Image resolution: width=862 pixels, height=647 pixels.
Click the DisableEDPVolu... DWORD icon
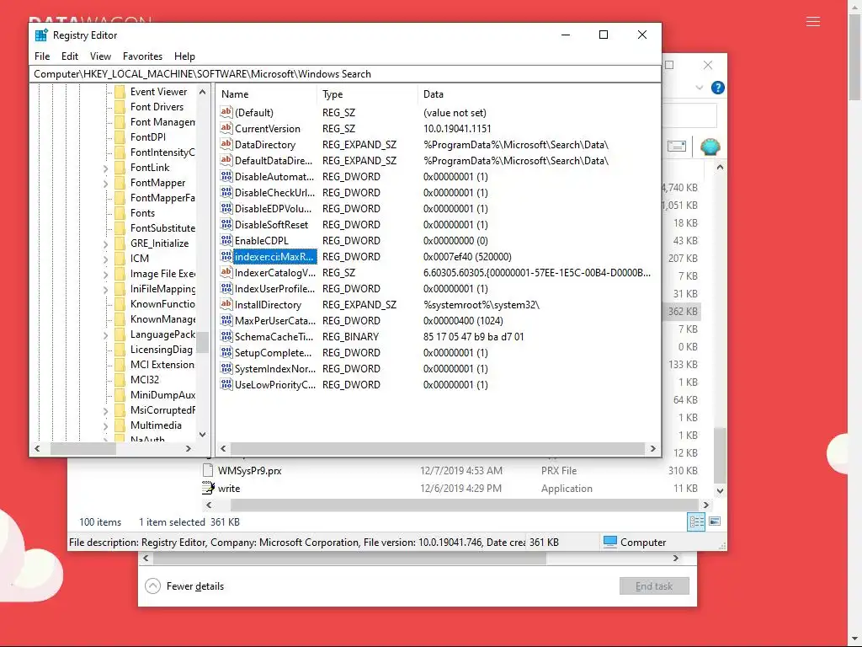[x=226, y=208]
